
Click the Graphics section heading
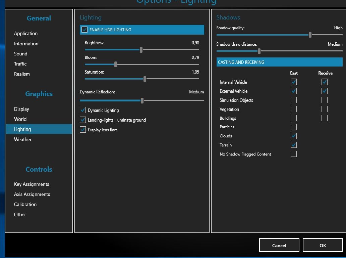coord(39,94)
